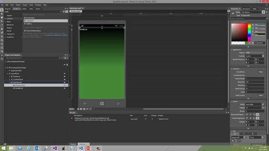Collapse the PhoneApplicationPage tree node
Image resolution: width=269 pixels, height=151 pixels.
[x=5, y=68]
